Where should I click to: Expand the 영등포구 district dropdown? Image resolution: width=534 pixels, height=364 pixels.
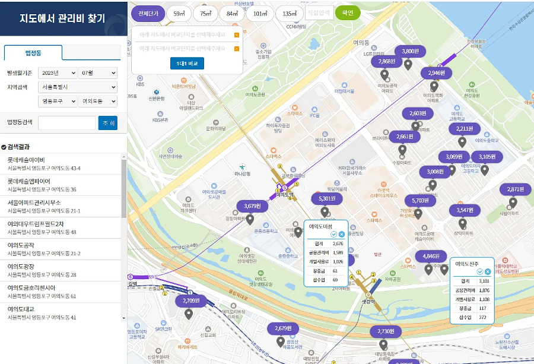(58, 101)
